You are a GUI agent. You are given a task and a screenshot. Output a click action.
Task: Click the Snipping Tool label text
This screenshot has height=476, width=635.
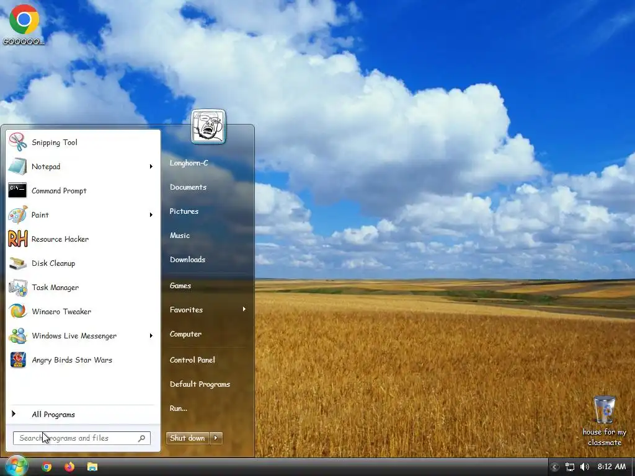pyautogui.click(x=55, y=142)
